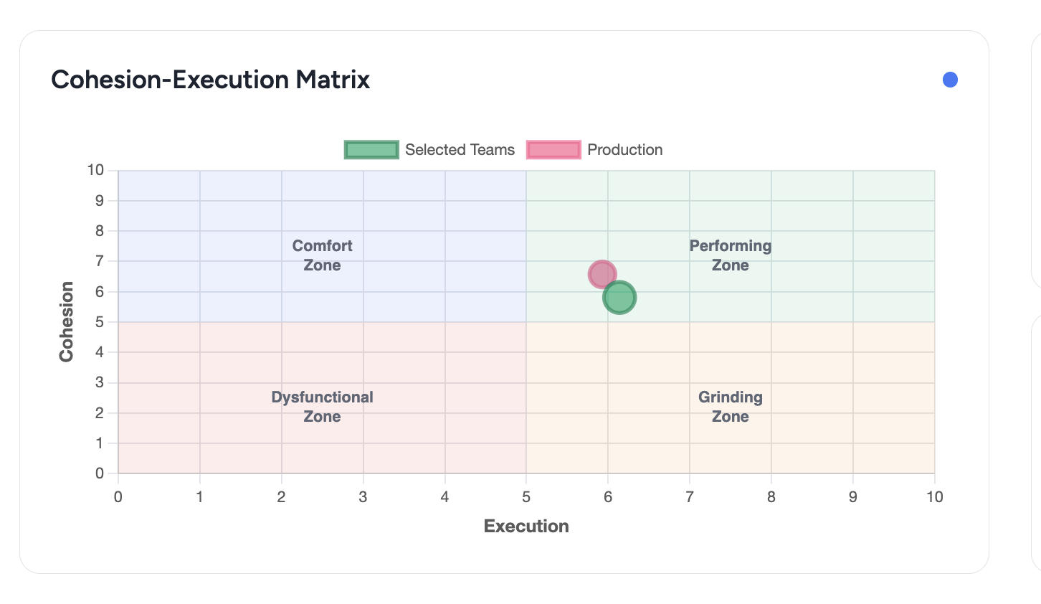The height and width of the screenshot is (604, 1041).
Task: Click the 8 tick on the Cohesion axis
Action: 99,231
